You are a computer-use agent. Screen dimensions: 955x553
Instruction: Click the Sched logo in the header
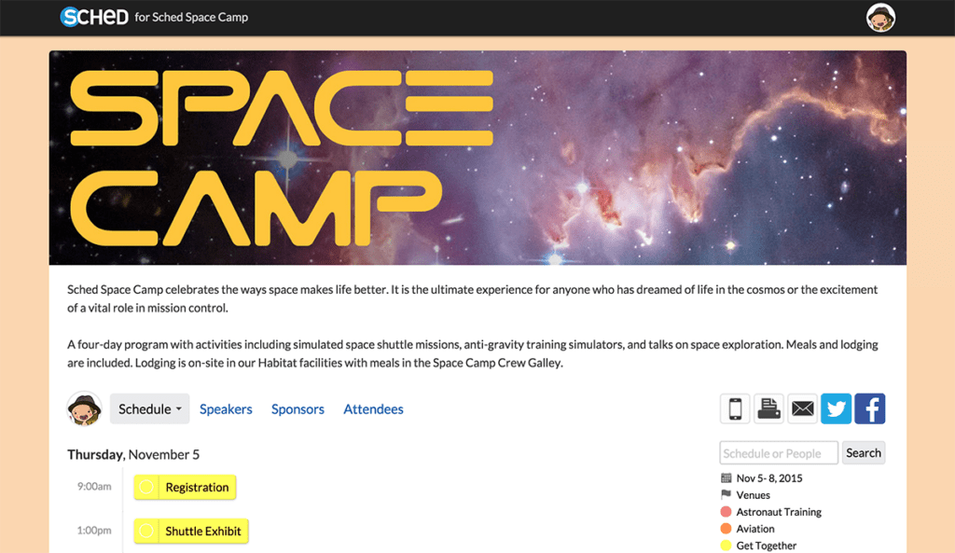coord(93,16)
